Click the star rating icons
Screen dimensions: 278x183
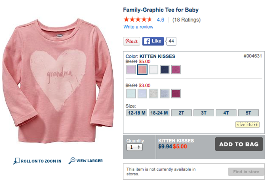138,20
